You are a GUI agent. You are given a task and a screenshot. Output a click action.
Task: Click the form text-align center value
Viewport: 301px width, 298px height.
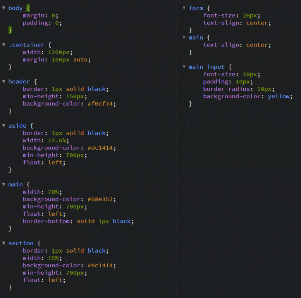[257, 23]
